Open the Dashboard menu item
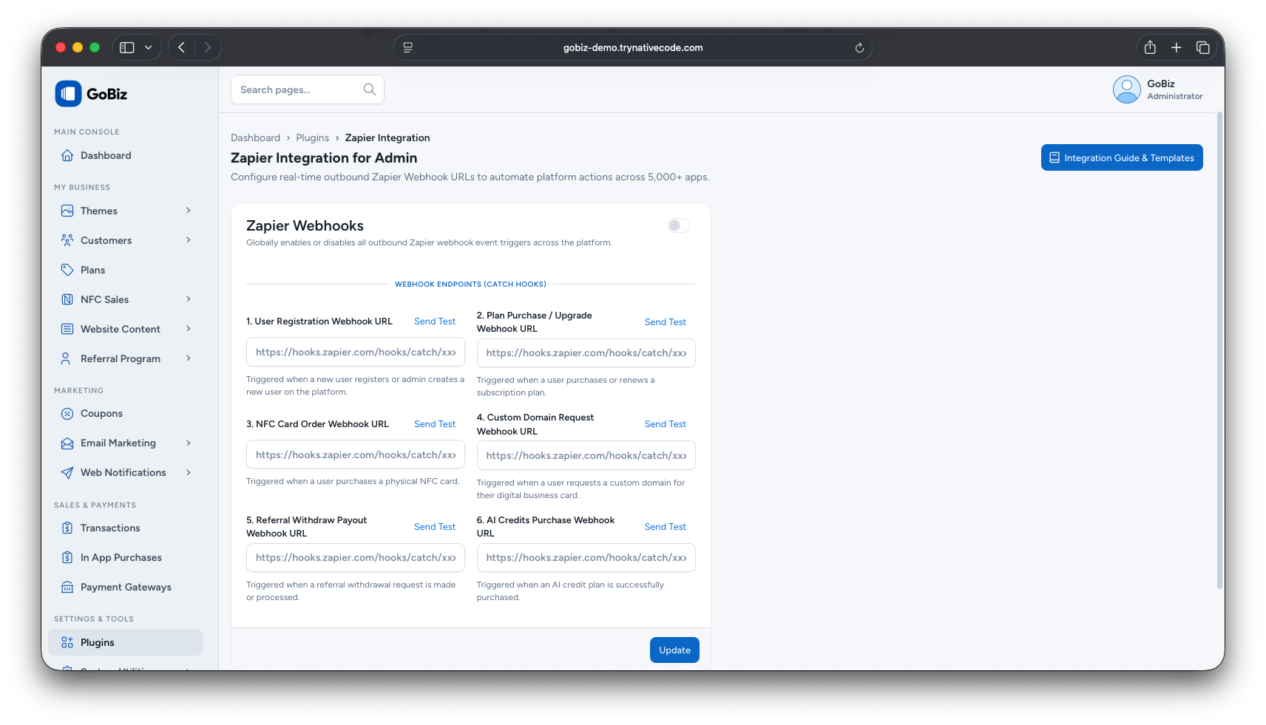1266x725 pixels. coord(125,155)
